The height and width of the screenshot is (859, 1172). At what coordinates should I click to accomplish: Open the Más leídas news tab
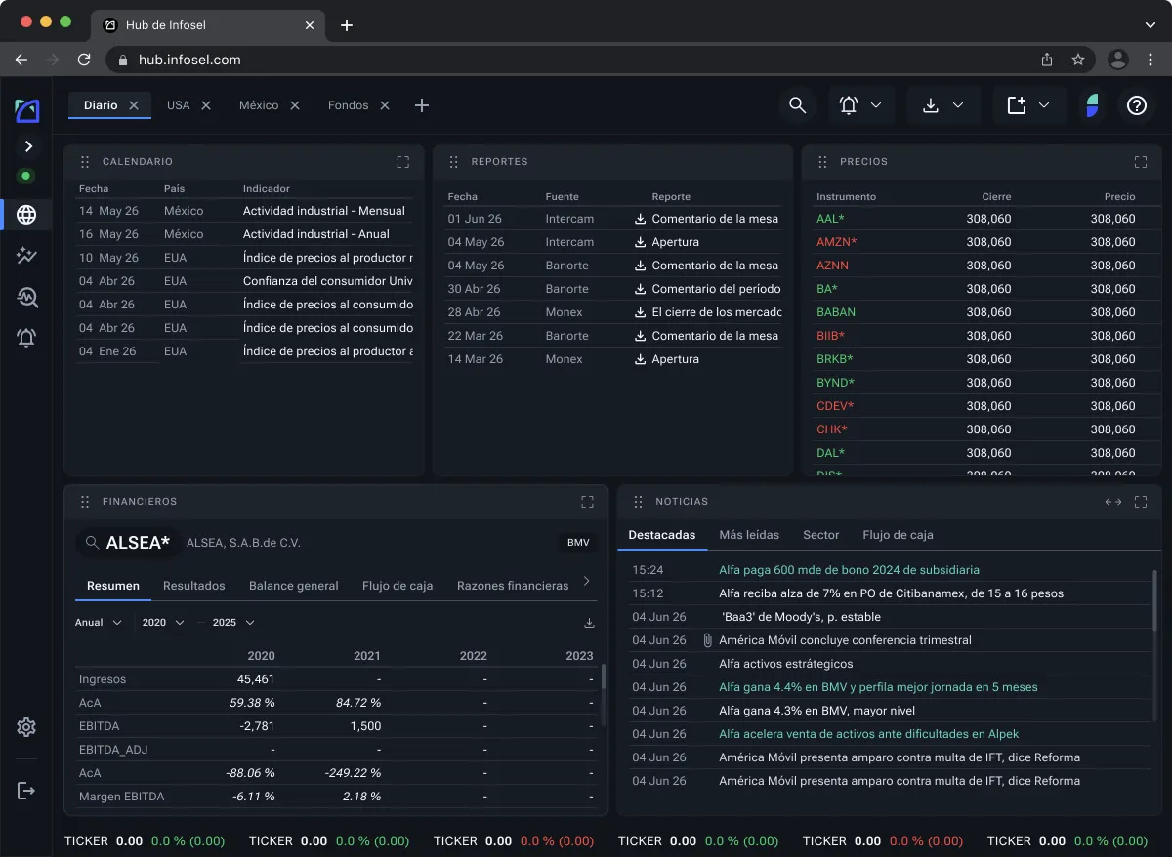point(749,535)
